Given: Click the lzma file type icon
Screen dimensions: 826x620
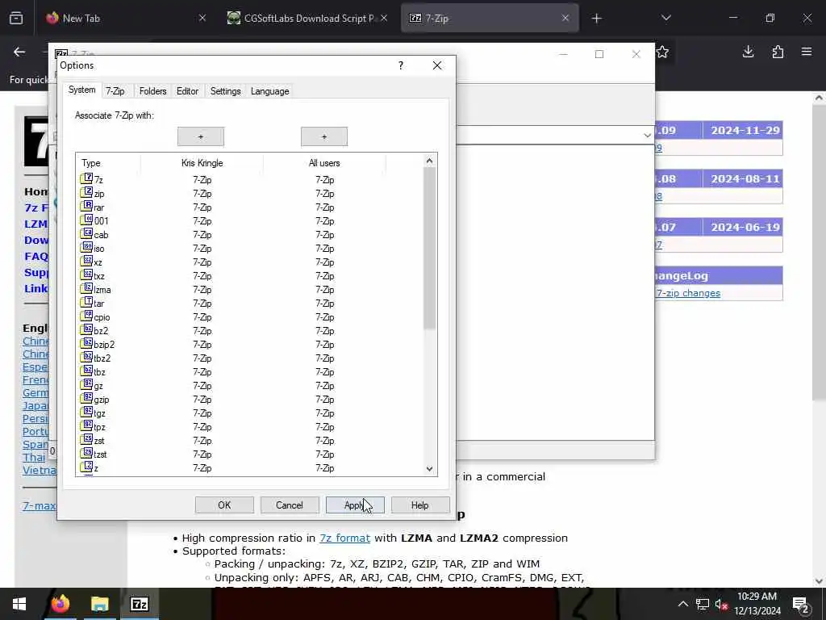Looking at the screenshot, I should [x=86, y=288].
